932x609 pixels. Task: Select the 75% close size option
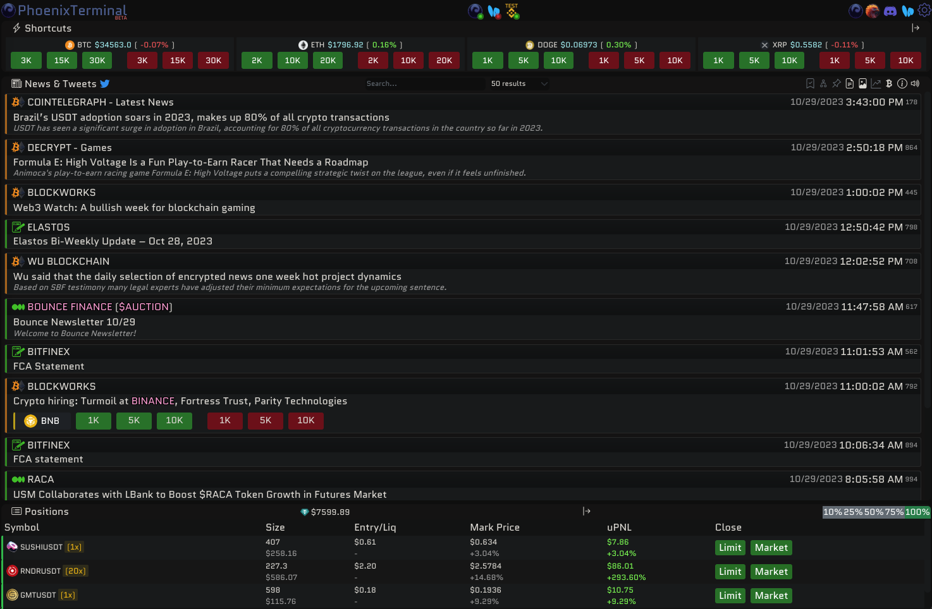894,512
